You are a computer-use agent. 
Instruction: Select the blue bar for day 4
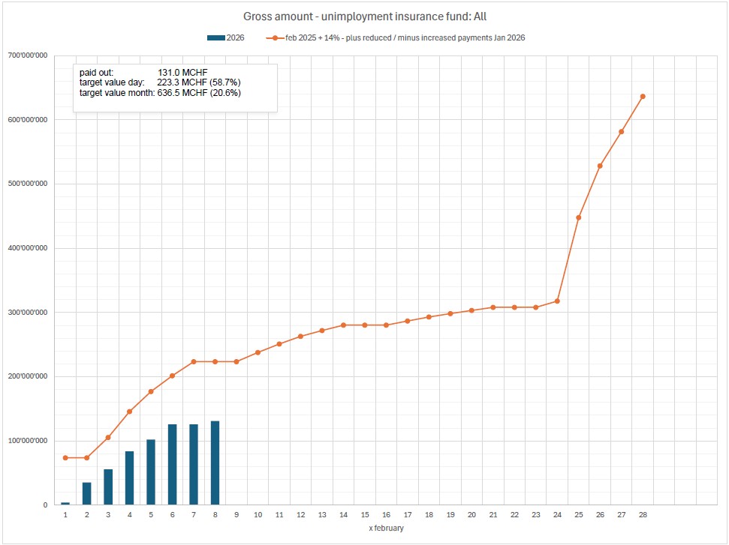pyautogui.click(x=130, y=478)
